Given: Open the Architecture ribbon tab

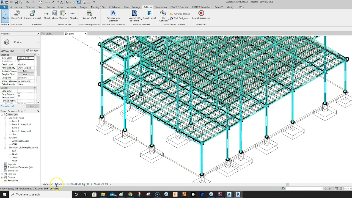Looking at the screenshot, I should (16, 7).
